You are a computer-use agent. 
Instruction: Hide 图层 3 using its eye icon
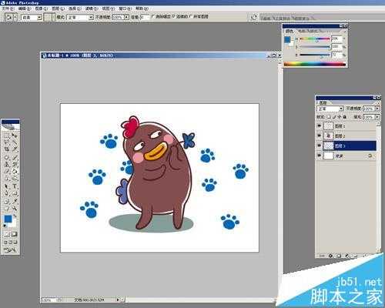pos(319,146)
